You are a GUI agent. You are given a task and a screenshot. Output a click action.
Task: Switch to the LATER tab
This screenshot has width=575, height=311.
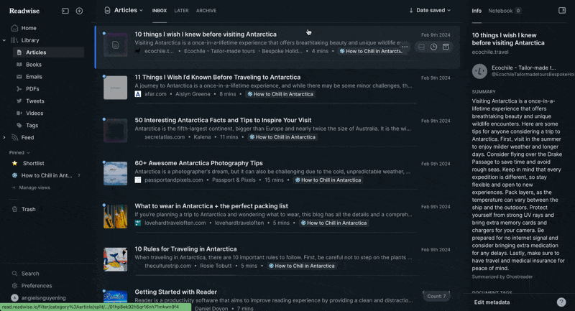[x=181, y=11]
